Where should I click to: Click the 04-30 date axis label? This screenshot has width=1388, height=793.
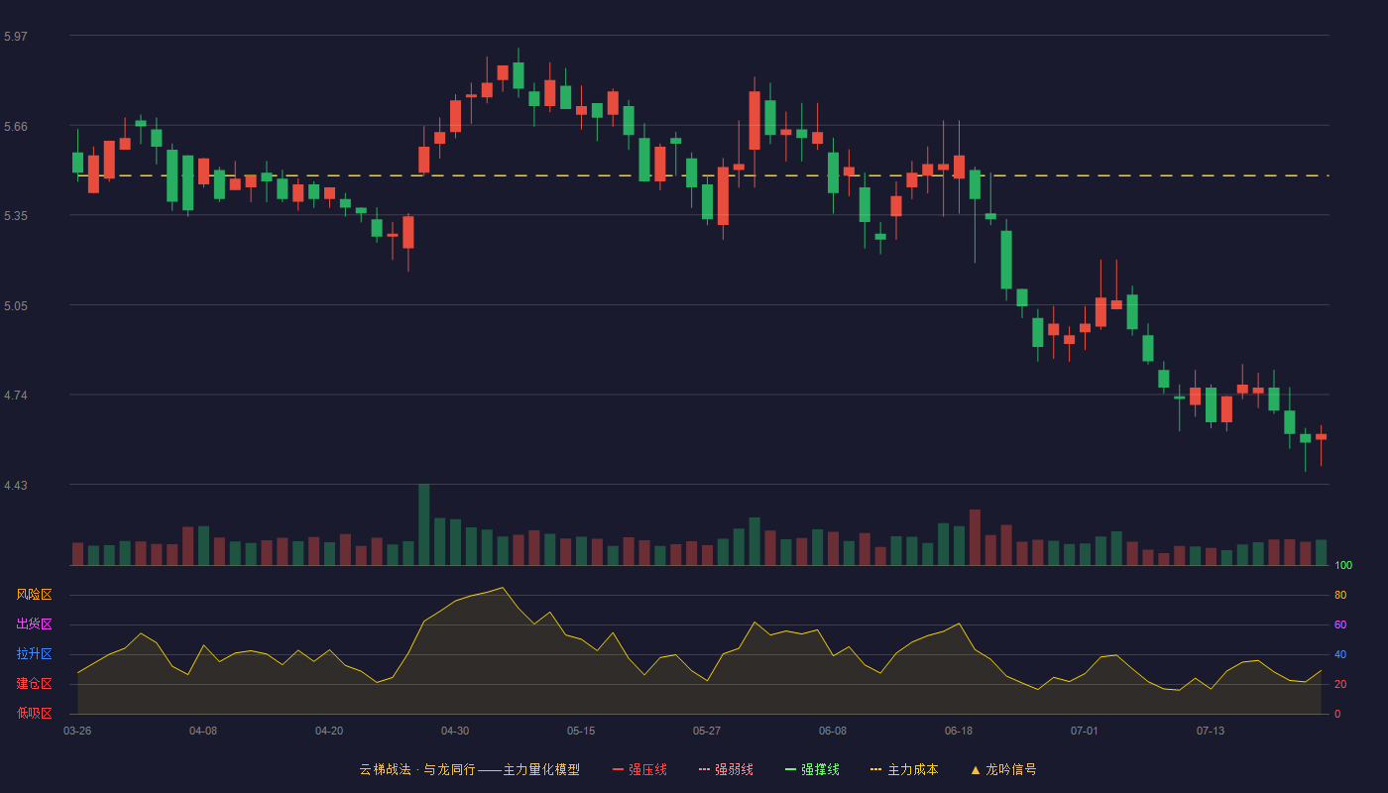pos(455,731)
